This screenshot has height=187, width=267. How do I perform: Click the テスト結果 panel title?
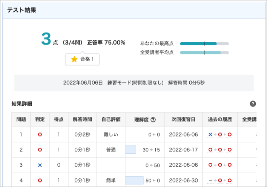point(22,10)
